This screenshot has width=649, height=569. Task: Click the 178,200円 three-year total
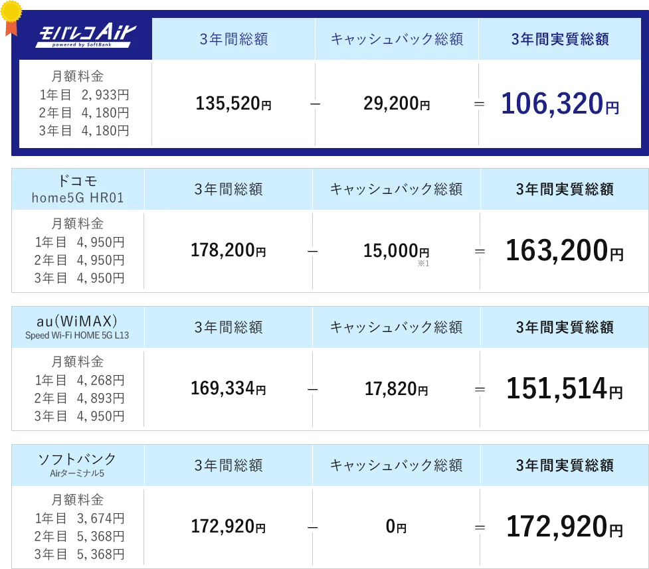tap(229, 251)
